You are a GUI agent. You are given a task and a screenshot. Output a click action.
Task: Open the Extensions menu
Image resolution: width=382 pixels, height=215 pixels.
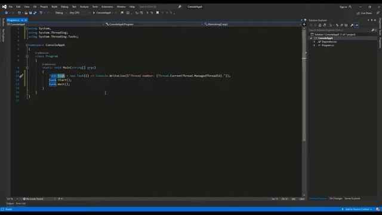coord(107,7)
